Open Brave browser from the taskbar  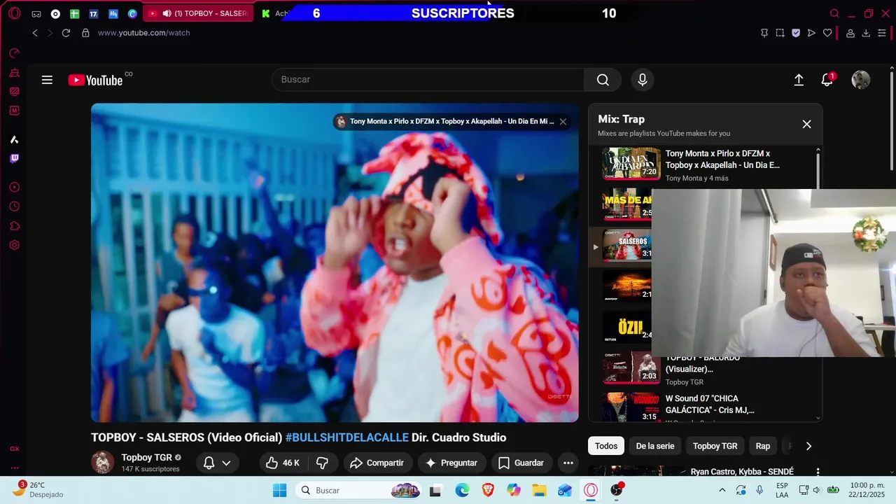tap(488, 490)
